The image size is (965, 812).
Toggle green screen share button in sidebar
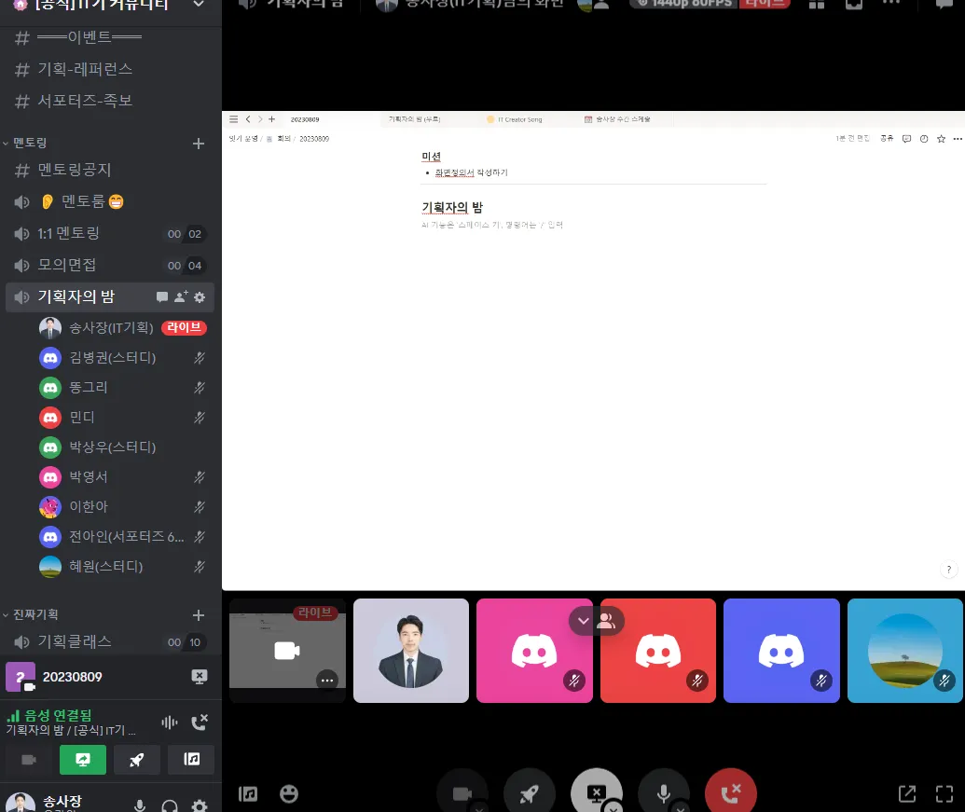(x=83, y=760)
